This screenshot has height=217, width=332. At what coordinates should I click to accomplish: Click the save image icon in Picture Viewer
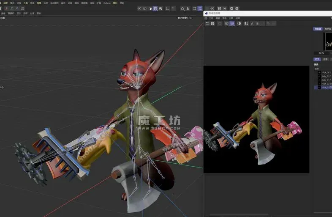[213, 24]
